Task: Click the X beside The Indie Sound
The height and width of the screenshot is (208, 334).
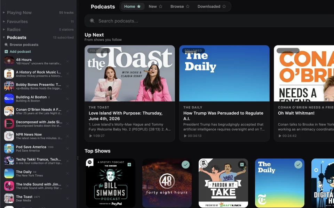Action: tap(67, 186)
